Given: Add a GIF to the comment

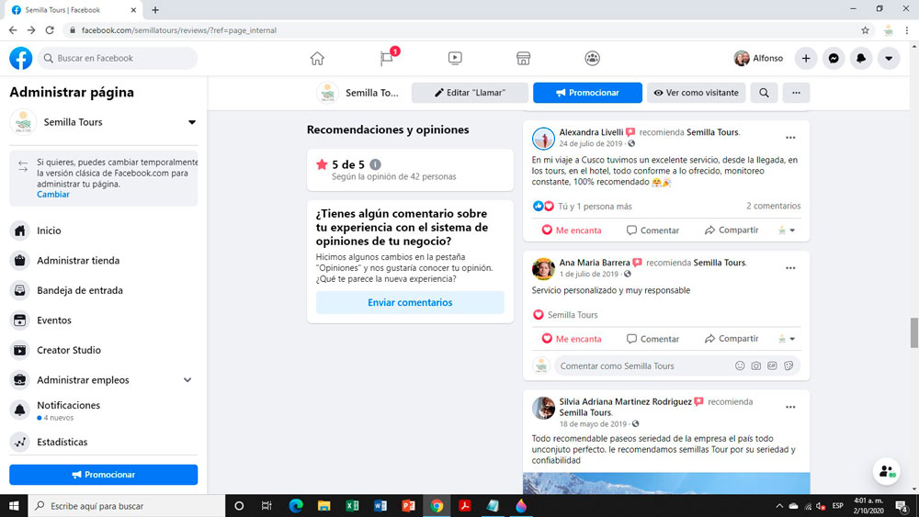Looking at the screenshot, I should (x=773, y=365).
